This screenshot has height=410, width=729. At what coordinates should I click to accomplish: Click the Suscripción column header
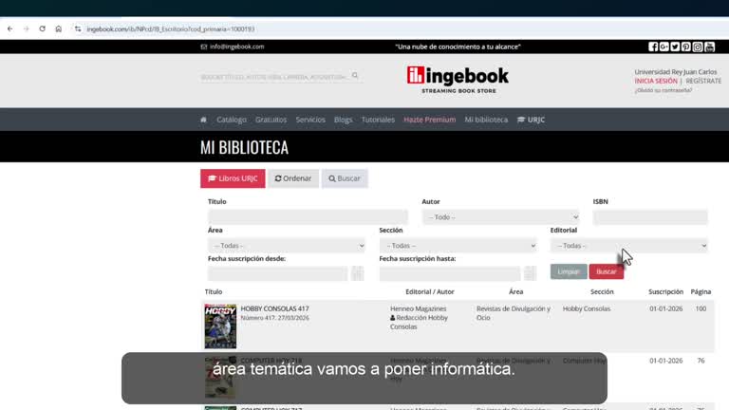click(665, 292)
